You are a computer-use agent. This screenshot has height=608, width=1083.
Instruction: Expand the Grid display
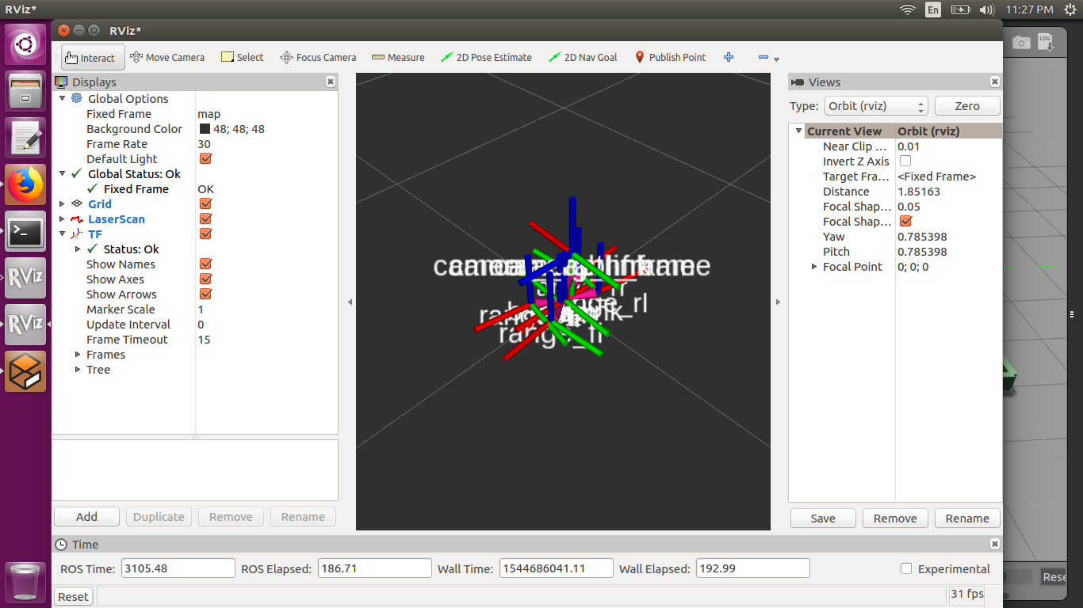(x=63, y=203)
